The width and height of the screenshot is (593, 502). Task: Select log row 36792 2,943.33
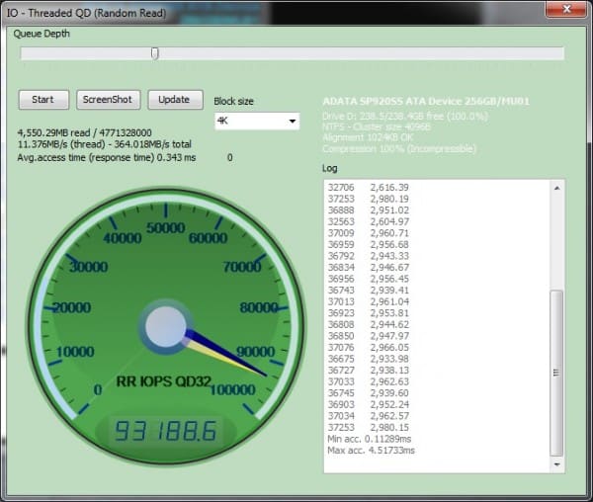(x=368, y=256)
